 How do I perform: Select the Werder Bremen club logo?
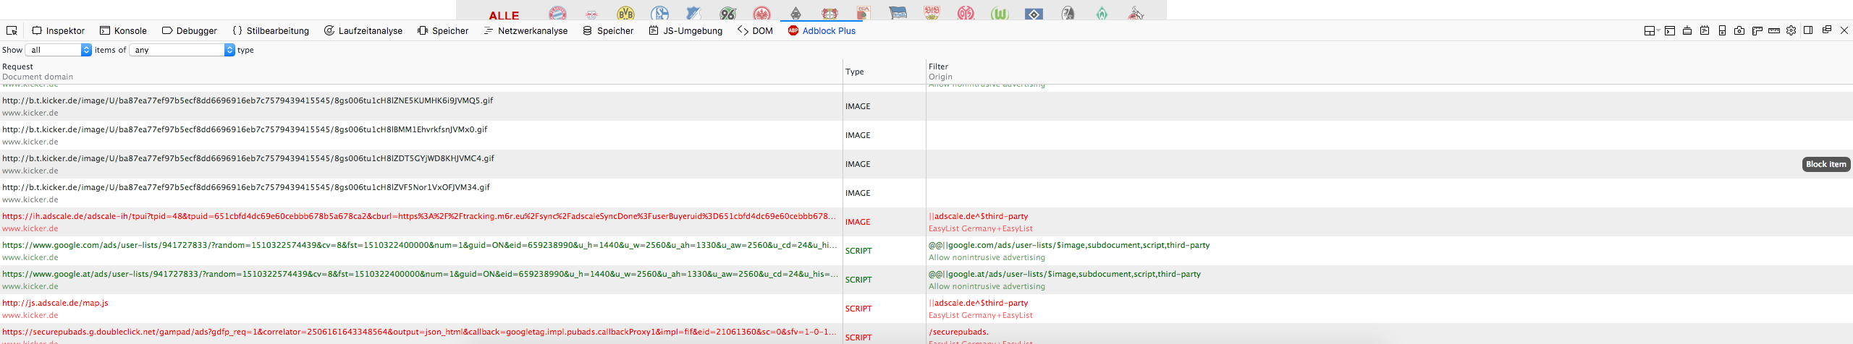click(x=1102, y=13)
